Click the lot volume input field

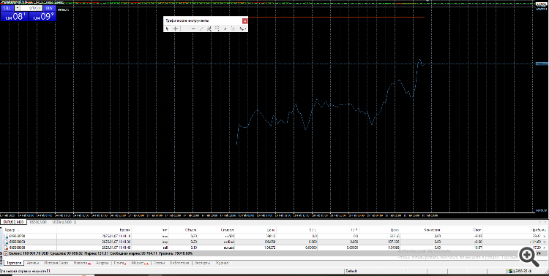click(x=29, y=8)
